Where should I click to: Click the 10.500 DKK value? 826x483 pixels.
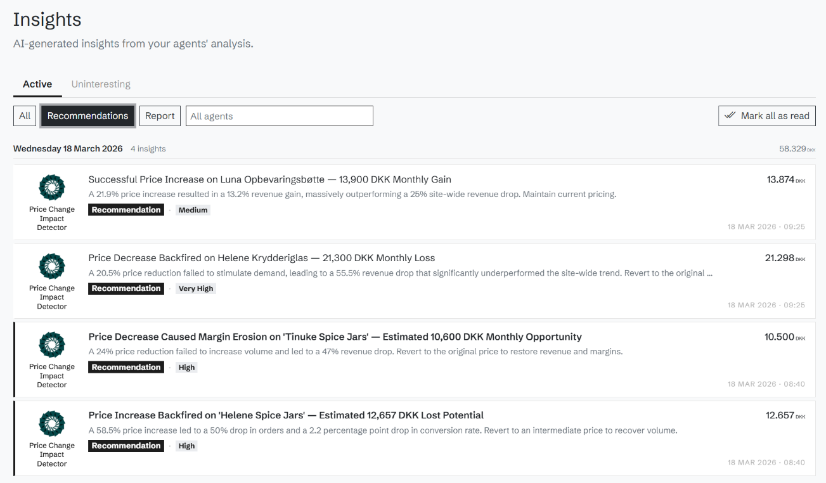click(785, 337)
